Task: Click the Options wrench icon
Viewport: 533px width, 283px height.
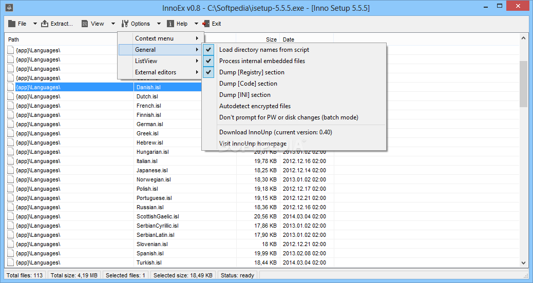Action: (x=125, y=24)
